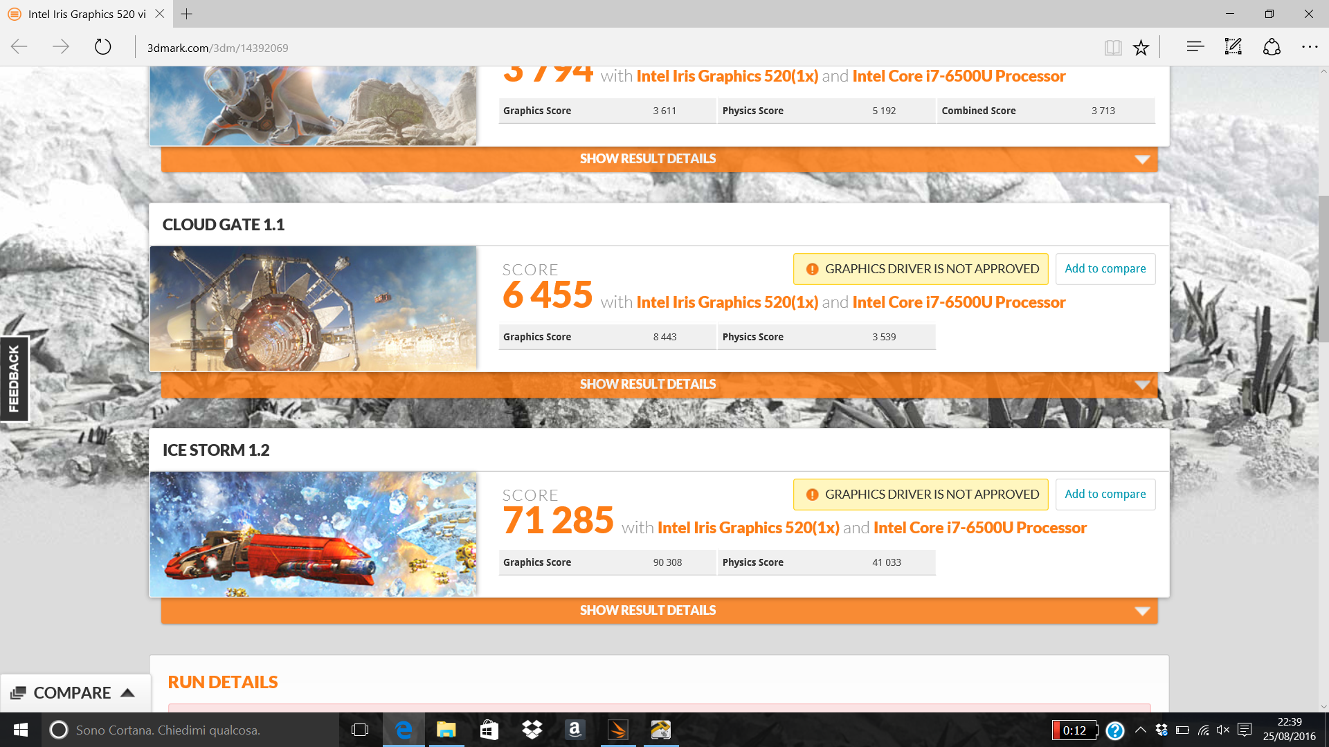Click the battery tray icon

[1182, 730]
